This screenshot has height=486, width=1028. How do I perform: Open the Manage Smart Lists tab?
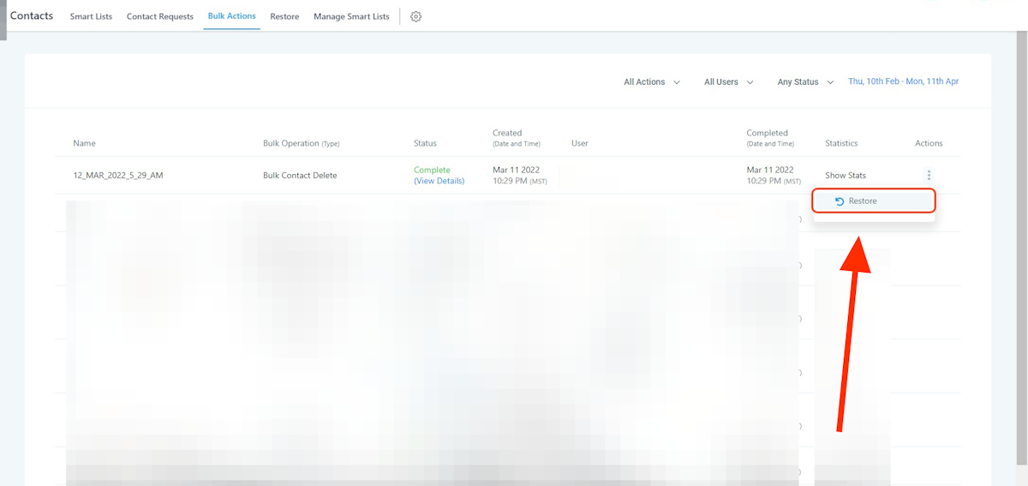coord(351,16)
